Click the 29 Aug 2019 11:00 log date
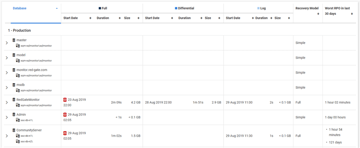Image resolution: width=360 pixels, height=148 pixels. click(239, 102)
